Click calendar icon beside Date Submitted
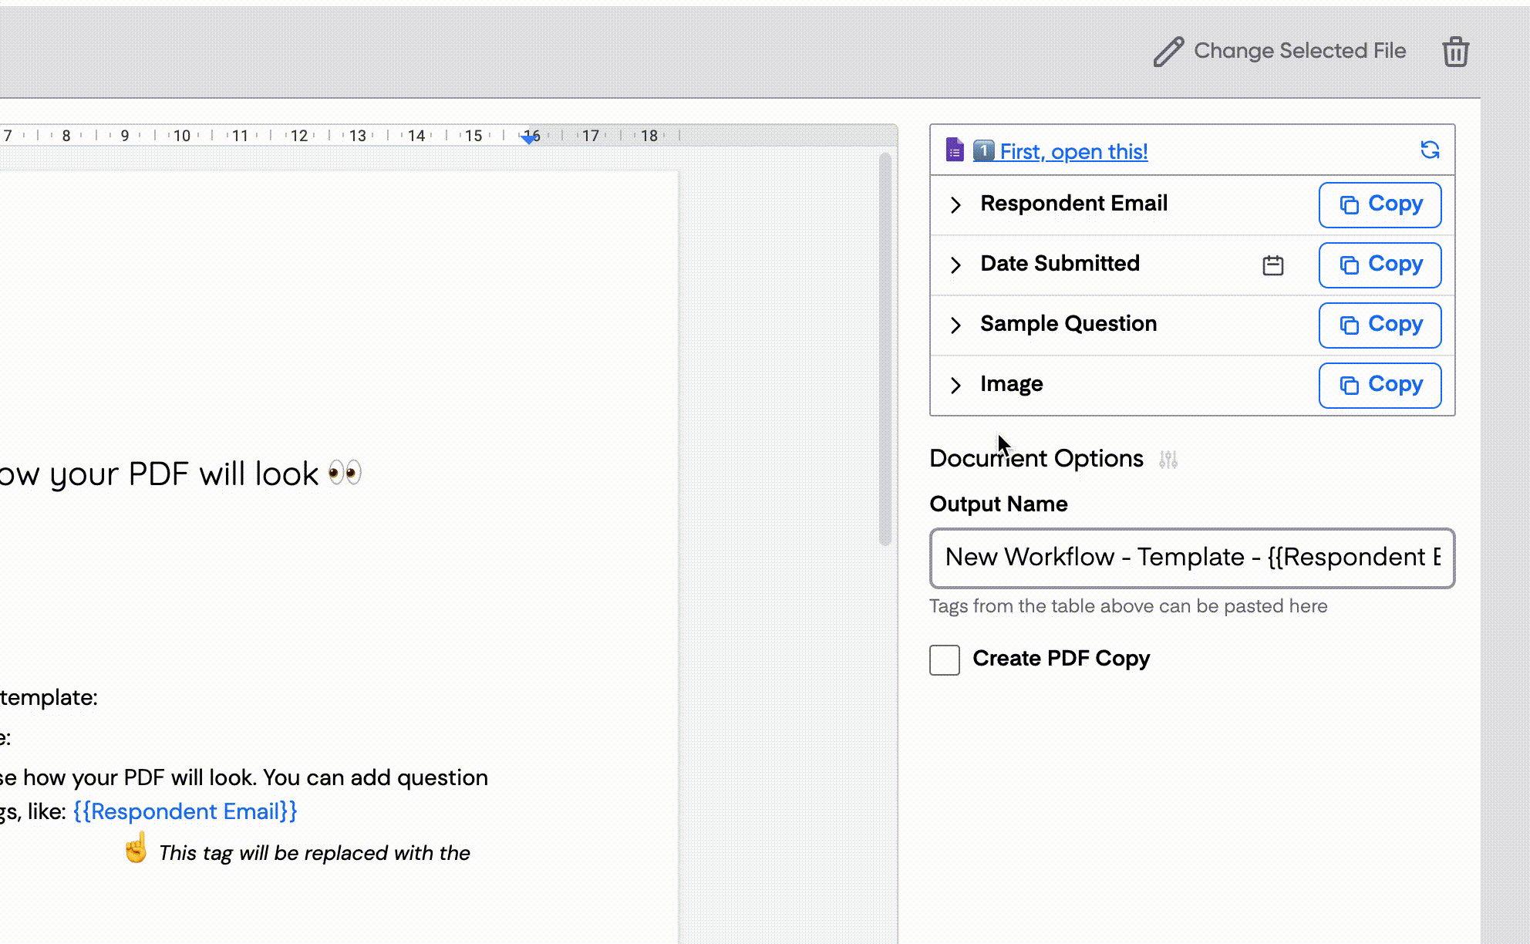Image resolution: width=1530 pixels, height=944 pixels. pyautogui.click(x=1272, y=265)
